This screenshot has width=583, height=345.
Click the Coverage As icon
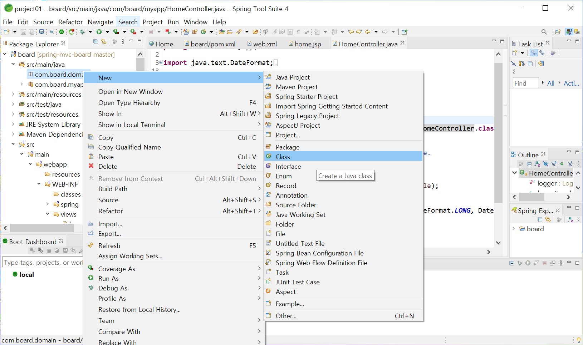(x=91, y=268)
